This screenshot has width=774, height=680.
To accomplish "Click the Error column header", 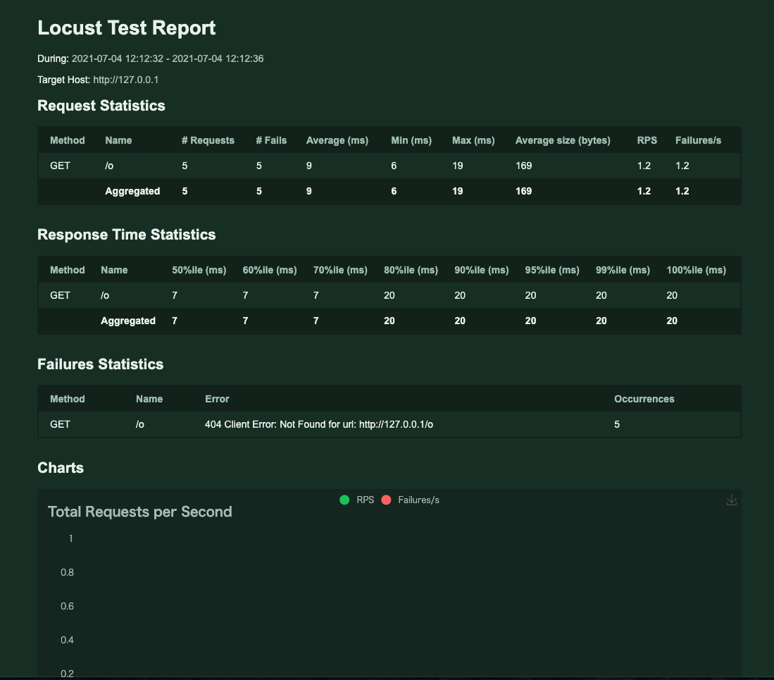I will [x=217, y=399].
